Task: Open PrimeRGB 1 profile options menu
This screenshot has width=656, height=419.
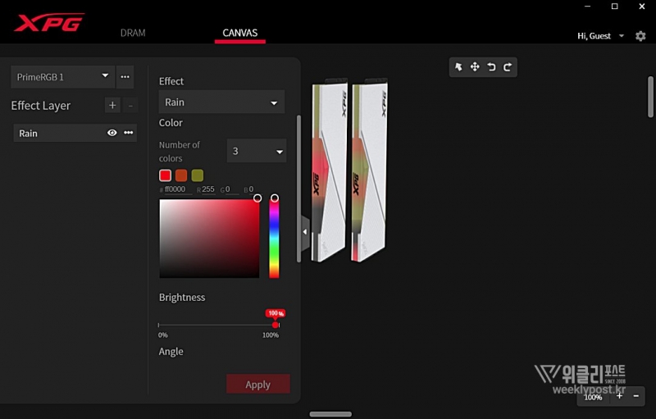Action: [125, 77]
